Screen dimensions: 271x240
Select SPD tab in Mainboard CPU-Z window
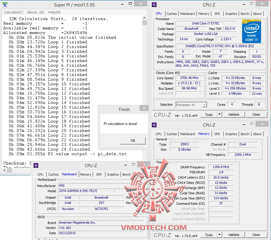pyautogui.click(x=99, y=174)
